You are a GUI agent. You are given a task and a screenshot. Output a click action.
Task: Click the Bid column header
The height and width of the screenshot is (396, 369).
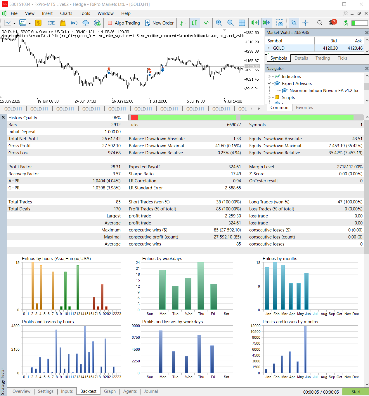click(x=326, y=41)
